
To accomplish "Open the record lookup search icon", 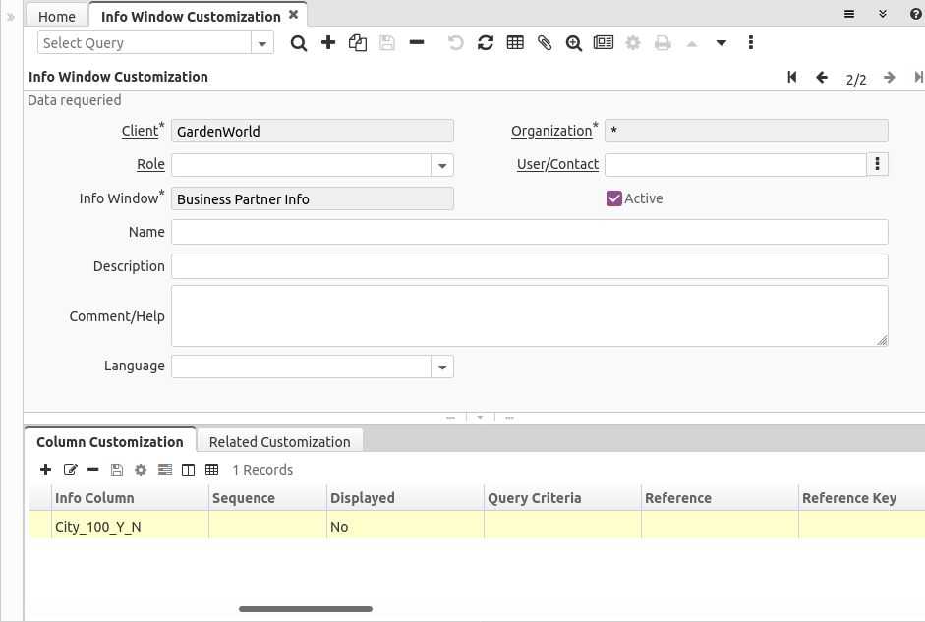I will [299, 42].
